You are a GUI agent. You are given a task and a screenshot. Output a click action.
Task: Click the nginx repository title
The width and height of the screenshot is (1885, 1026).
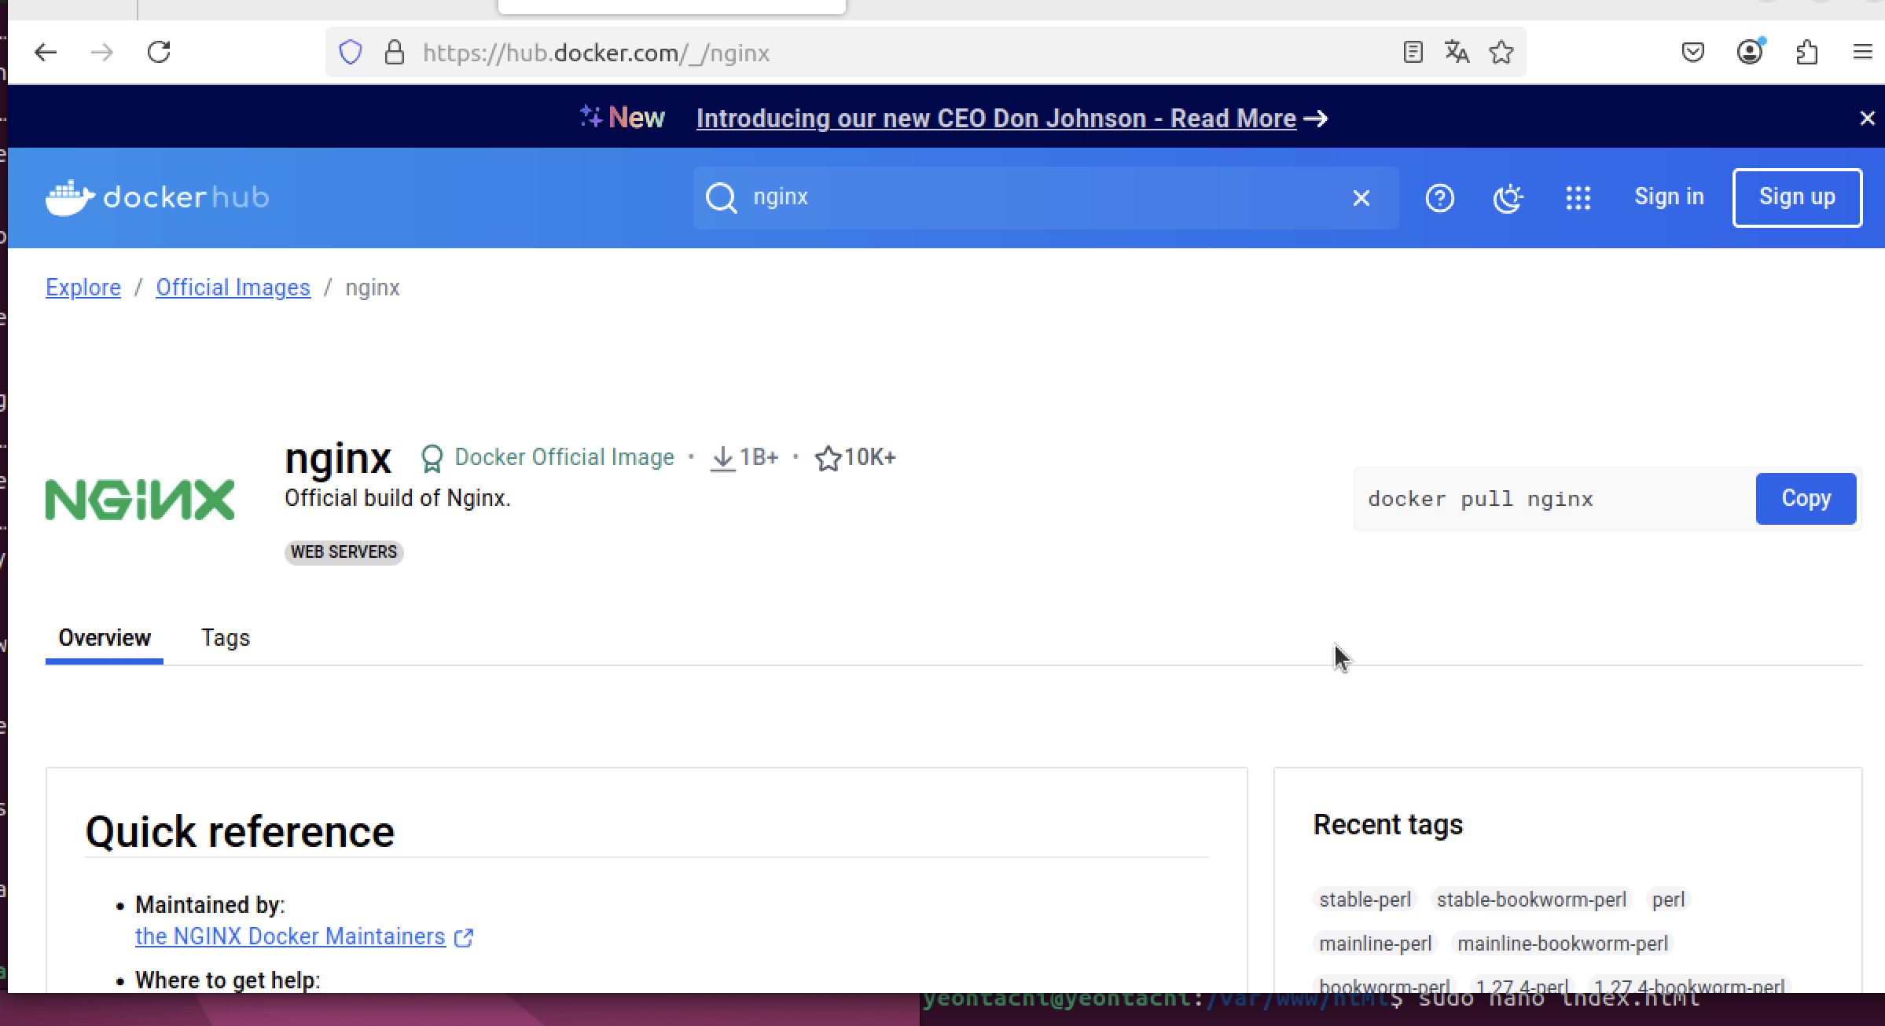[338, 458]
